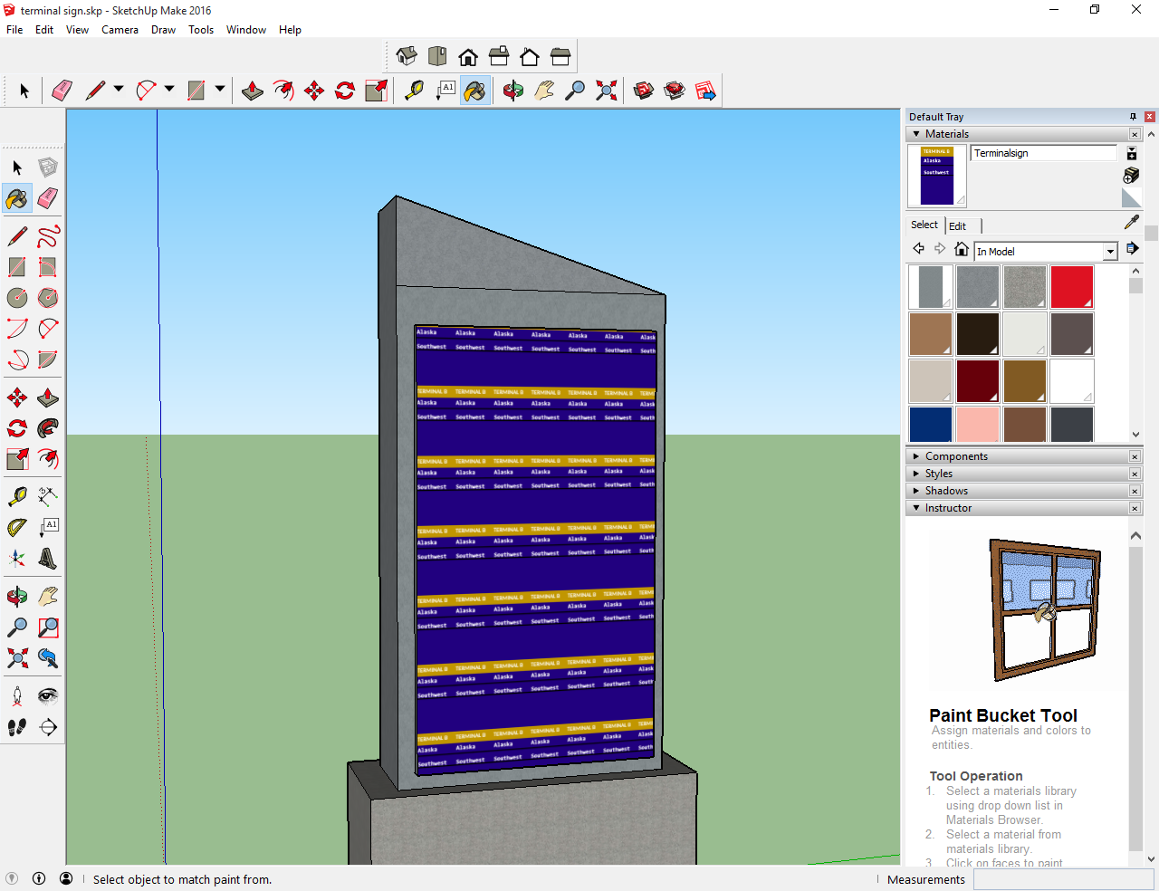1159x891 pixels.
Task: Click the credits status bar icon
Action: (x=39, y=878)
